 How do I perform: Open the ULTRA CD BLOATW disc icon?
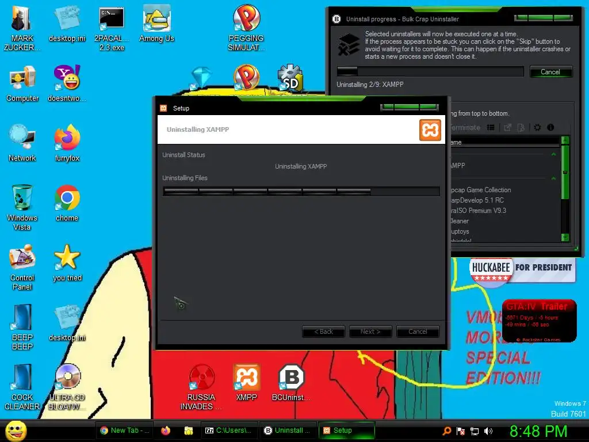(67, 387)
